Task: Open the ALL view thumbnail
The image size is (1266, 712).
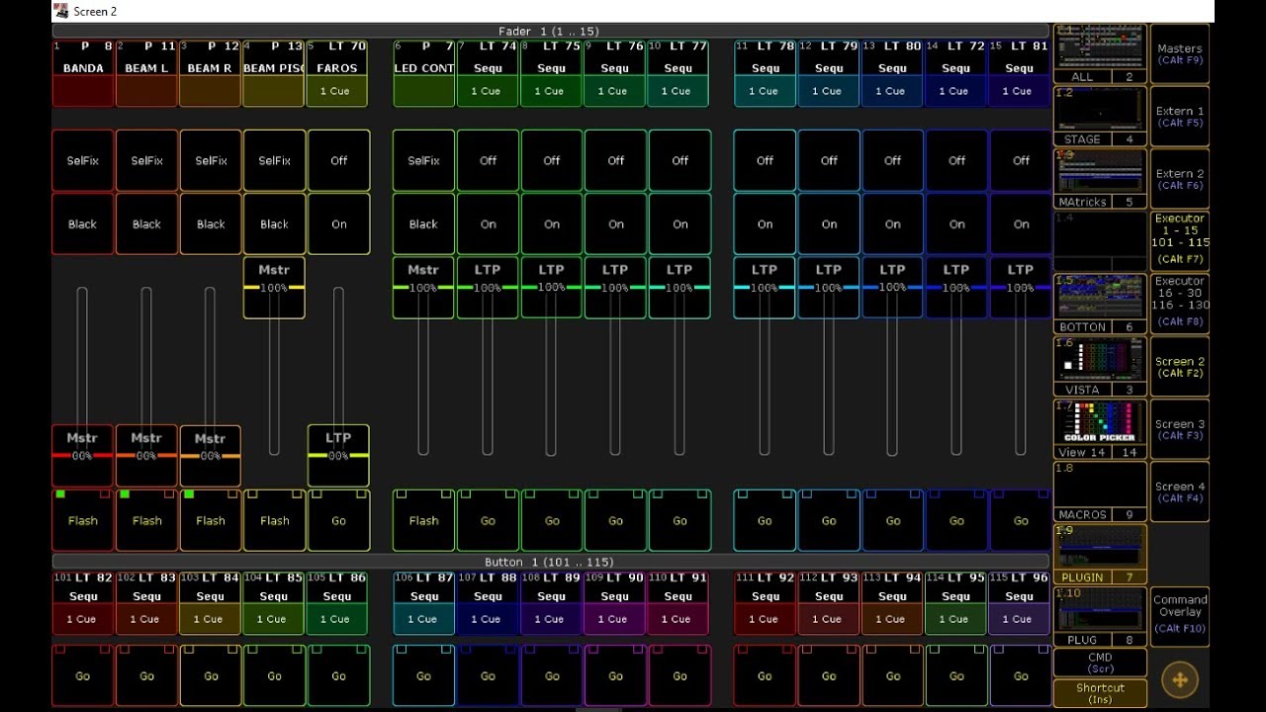Action: (x=1100, y=53)
